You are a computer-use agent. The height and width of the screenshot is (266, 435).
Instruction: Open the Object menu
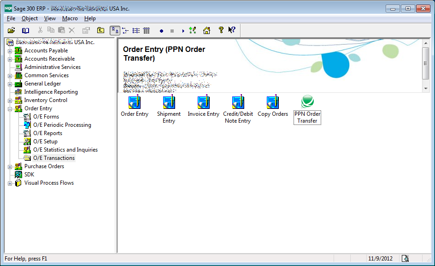[29, 18]
